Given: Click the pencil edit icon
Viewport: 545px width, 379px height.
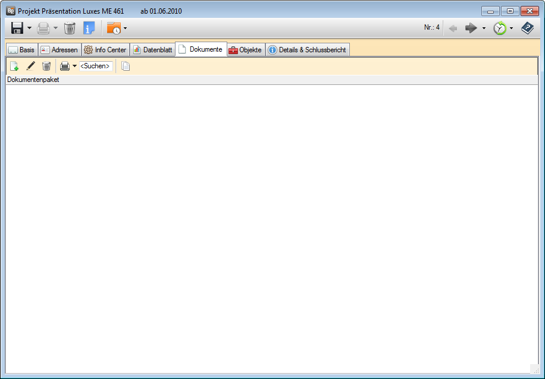Looking at the screenshot, I should click(x=30, y=66).
